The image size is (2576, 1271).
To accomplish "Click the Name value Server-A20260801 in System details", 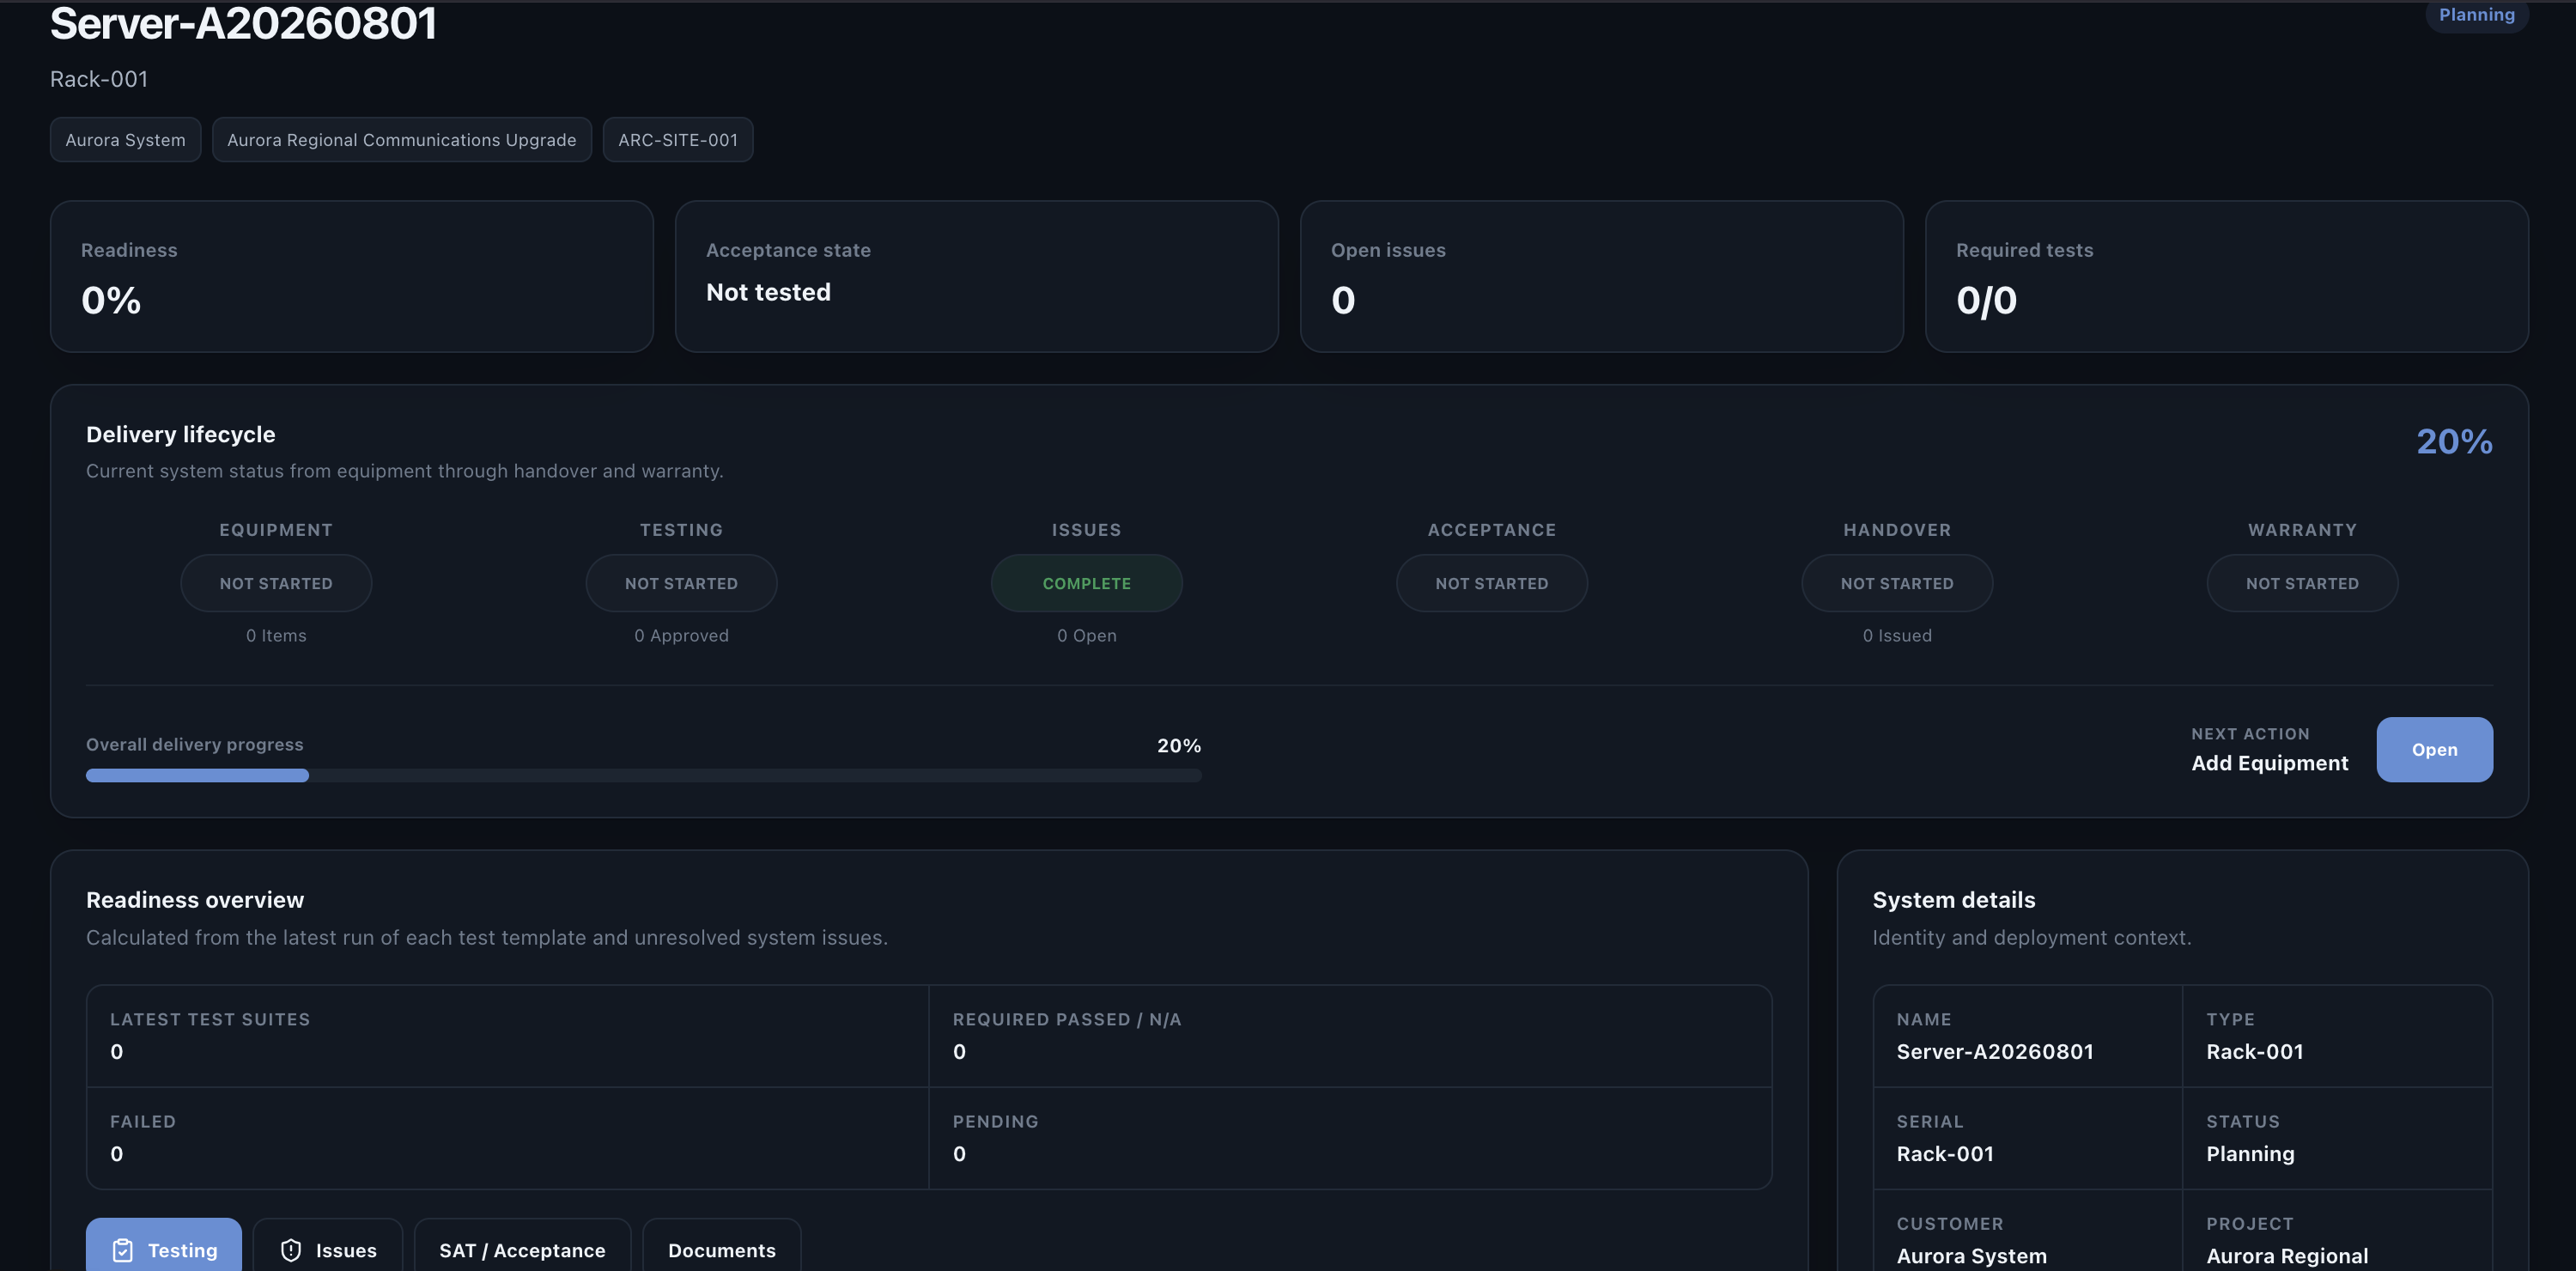I will click(x=1995, y=1051).
